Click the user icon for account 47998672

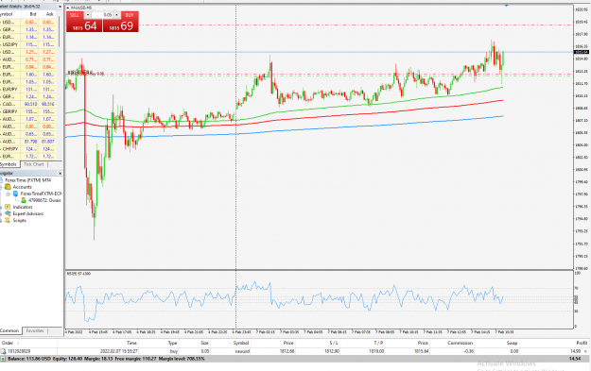coord(24,200)
